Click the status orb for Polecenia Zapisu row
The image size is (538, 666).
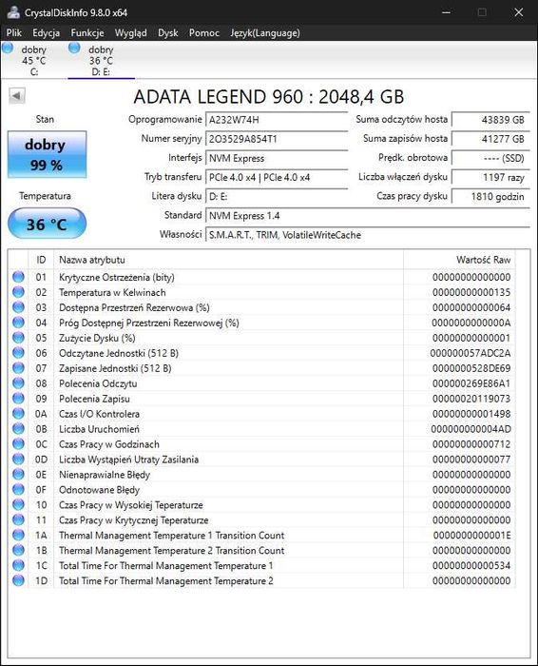tap(18, 399)
